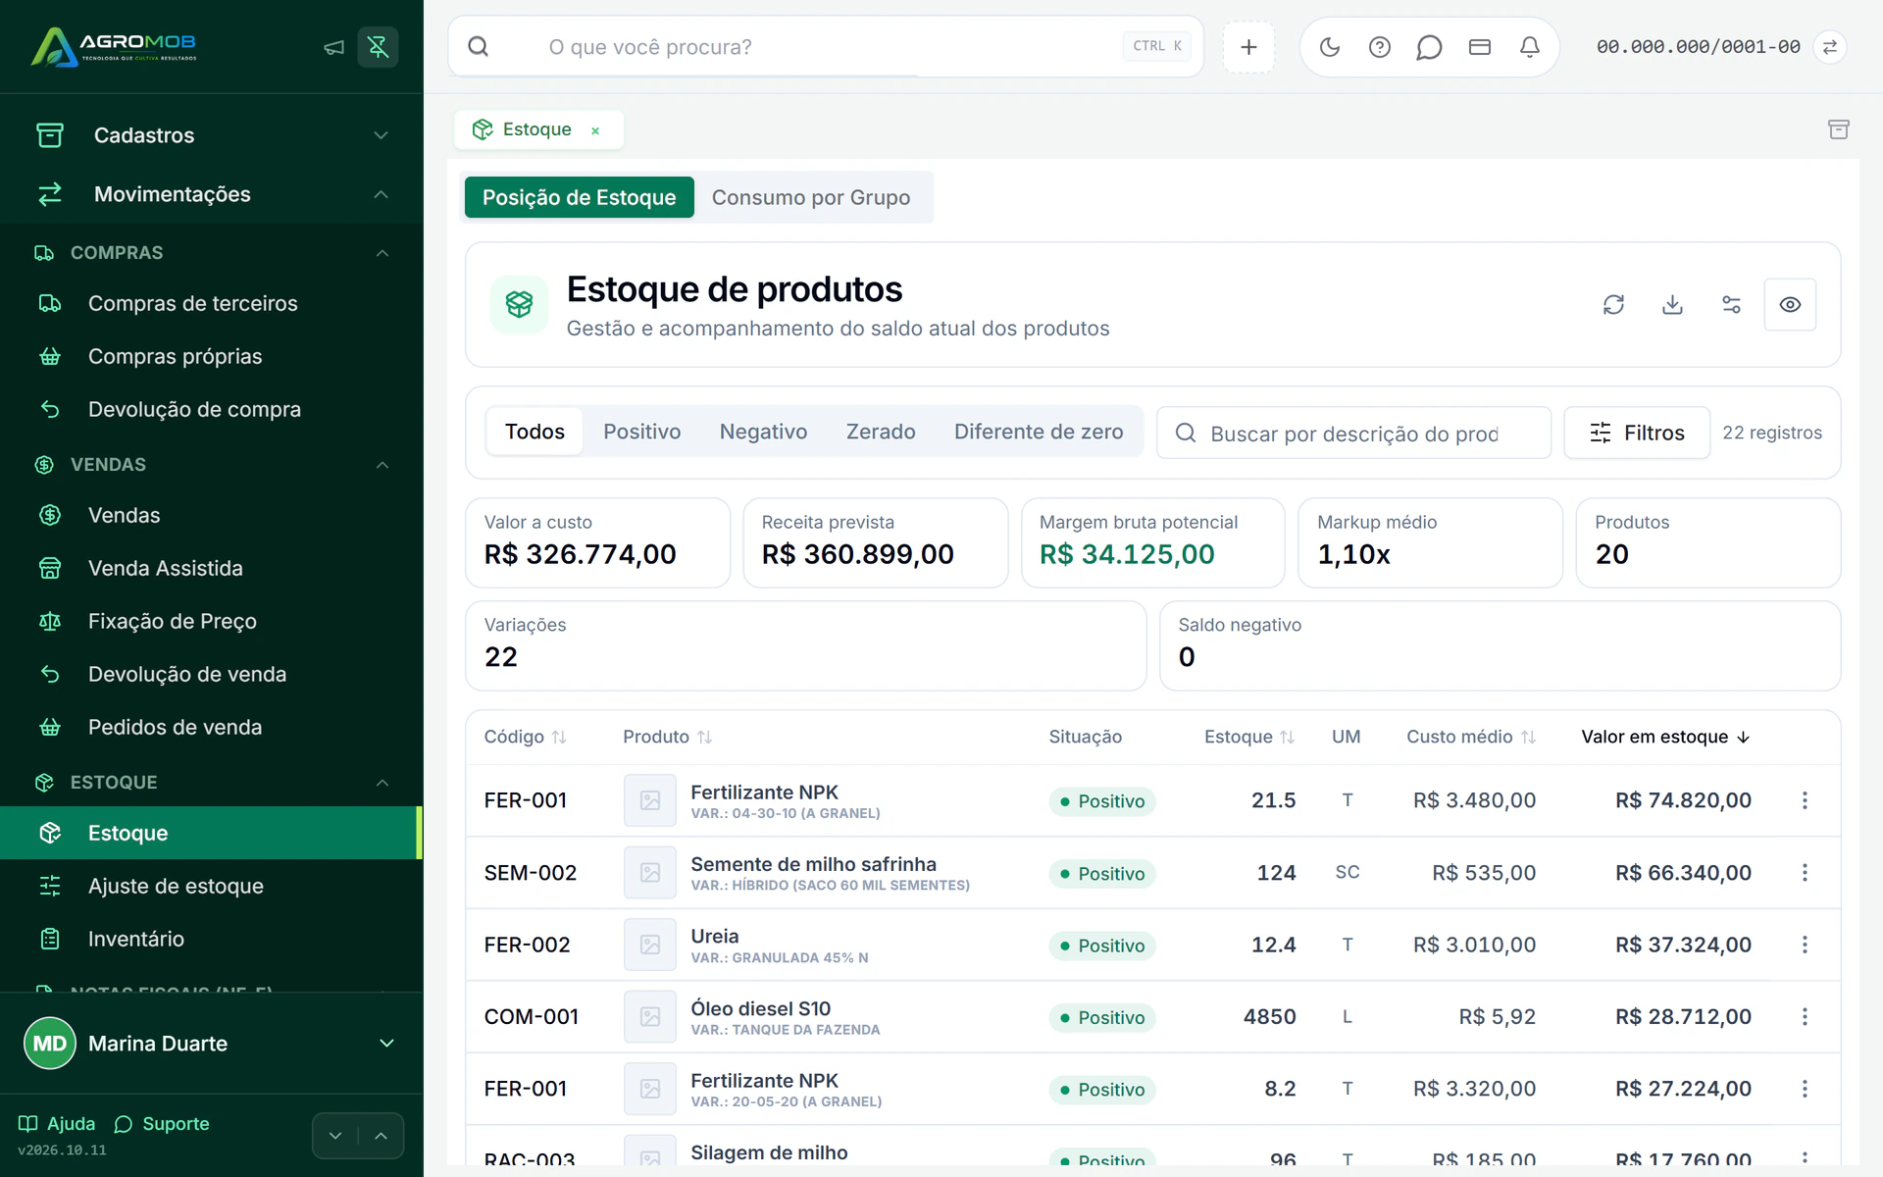Click the archive box icon at top right
Image resolution: width=1883 pixels, height=1177 pixels.
[1839, 129]
